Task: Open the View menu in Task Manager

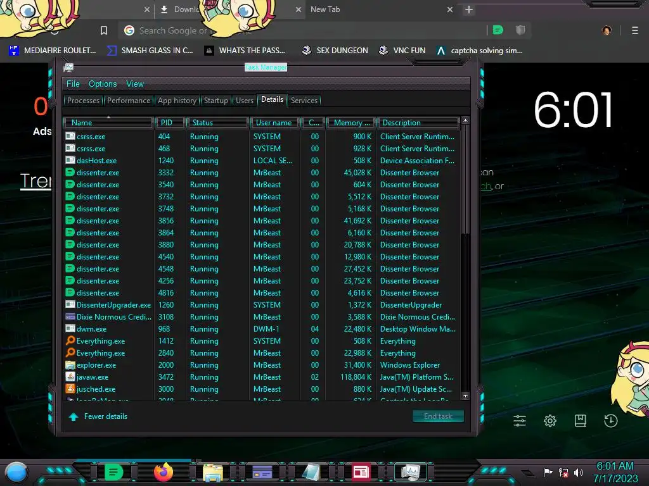Action: click(135, 84)
